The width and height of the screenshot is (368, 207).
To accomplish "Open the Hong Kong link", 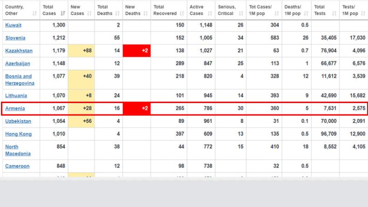I will pos(19,134).
